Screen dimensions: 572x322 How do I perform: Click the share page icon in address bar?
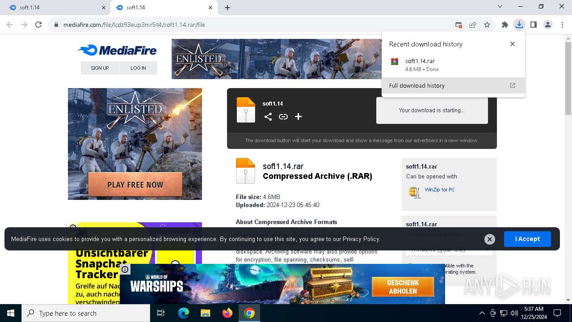tap(473, 25)
